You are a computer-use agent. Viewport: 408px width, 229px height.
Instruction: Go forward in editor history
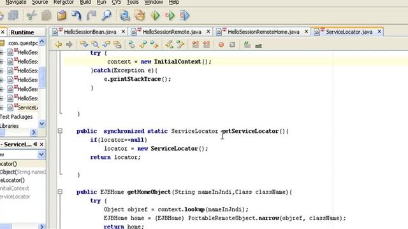click(x=69, y=45)
